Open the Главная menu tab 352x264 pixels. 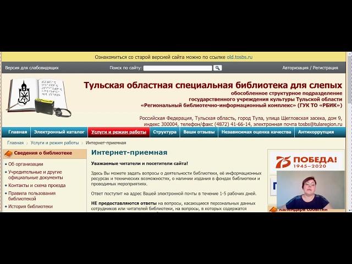click(x=18, y=132)
